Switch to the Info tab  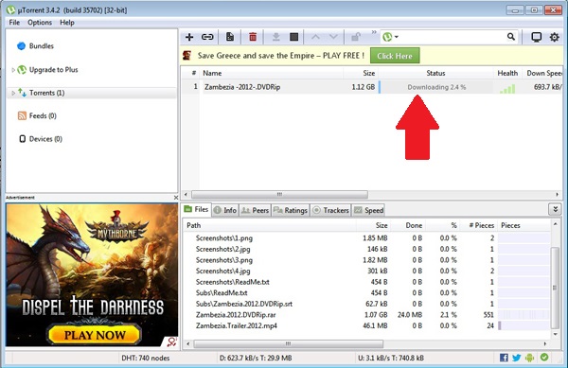click(225, 210)
